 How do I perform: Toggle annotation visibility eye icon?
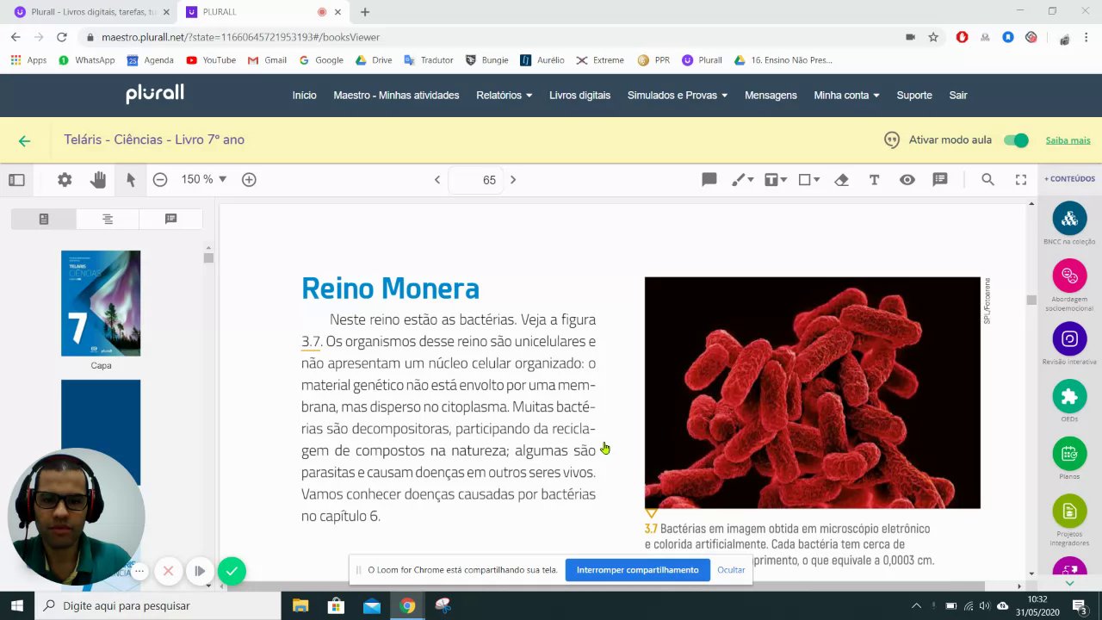(x=907, y=179)
